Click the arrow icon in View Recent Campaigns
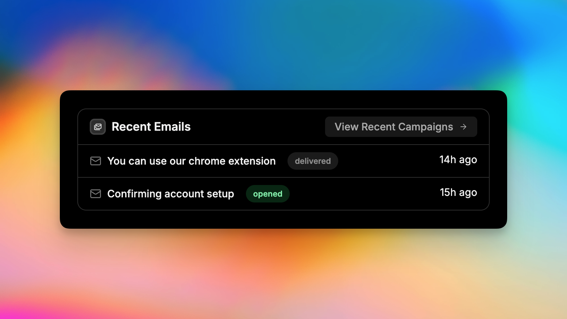Screen dimensions: 567x319 (463, 127)
